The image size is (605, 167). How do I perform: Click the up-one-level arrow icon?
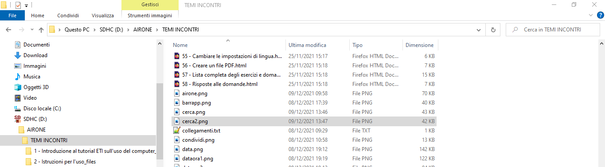[41, 30]
